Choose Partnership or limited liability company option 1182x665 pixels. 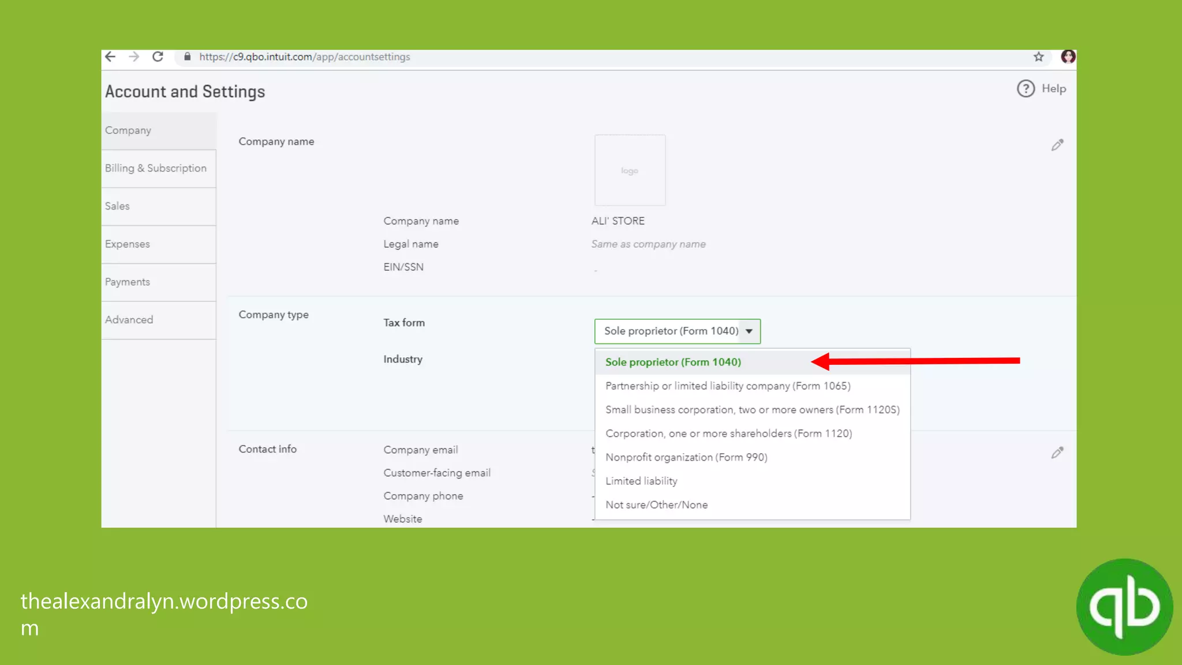[728, 386]
